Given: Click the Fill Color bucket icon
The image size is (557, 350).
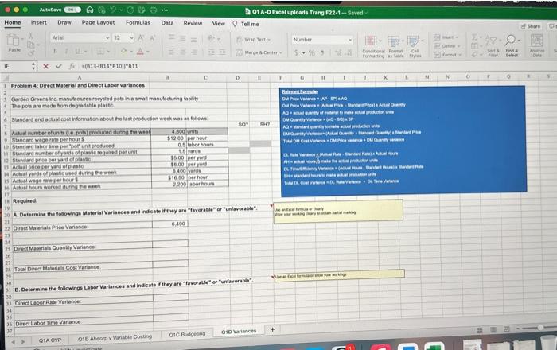Looking at the screenshot, I should (x=123, y=51).
